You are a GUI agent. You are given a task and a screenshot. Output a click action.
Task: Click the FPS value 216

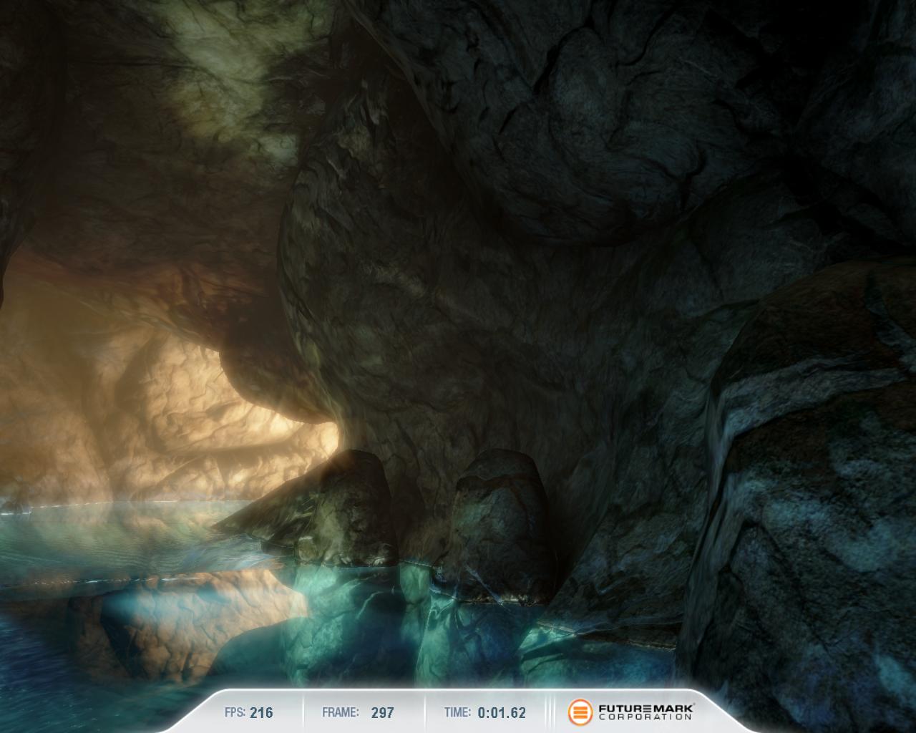pyautogui.click(x=261, y=712)
